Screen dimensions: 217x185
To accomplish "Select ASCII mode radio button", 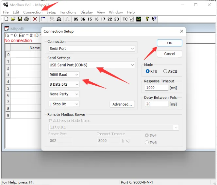I will point(165,71).
